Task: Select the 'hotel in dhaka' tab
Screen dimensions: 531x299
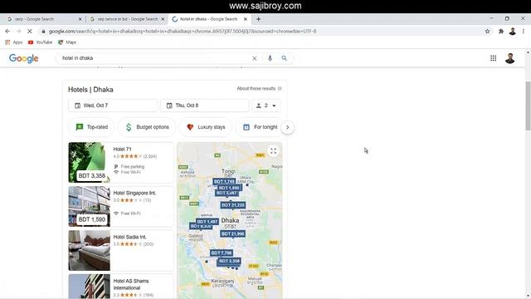Action: [x=209, y=19]
